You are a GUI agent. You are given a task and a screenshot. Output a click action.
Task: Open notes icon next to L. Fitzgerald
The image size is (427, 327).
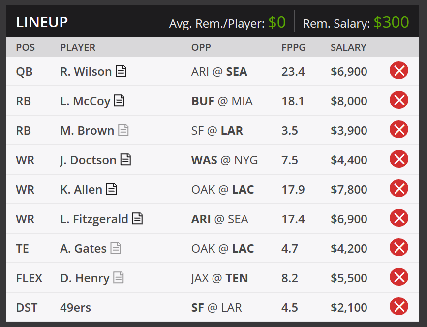click(138, 219)
